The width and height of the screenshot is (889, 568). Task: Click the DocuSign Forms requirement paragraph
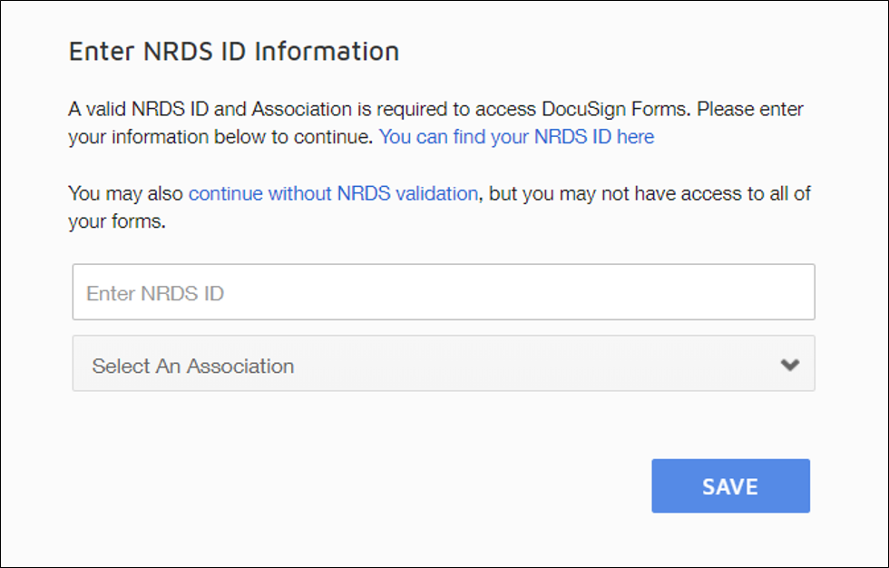435,122
